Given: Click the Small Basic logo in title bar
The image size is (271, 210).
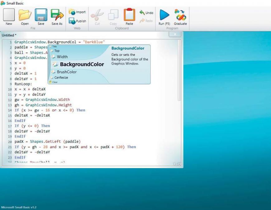Looking at the screenshot, I should pos(3,3).
